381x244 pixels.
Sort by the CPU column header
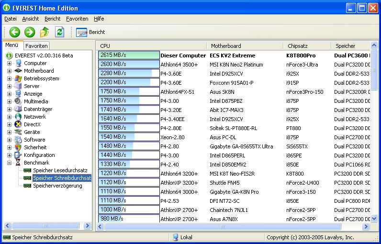coord(152,46)
